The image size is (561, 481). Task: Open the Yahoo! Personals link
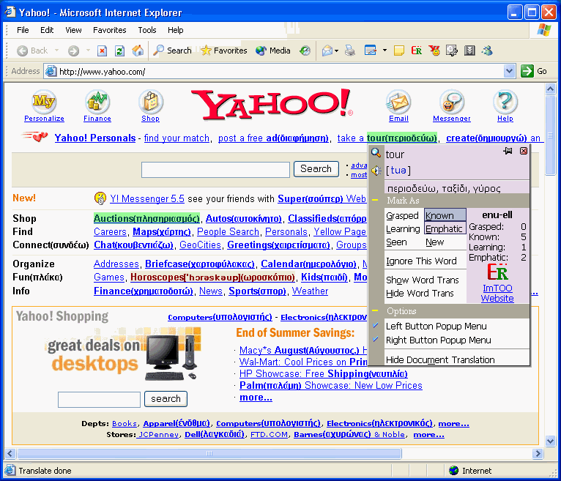tap(94, 138)
